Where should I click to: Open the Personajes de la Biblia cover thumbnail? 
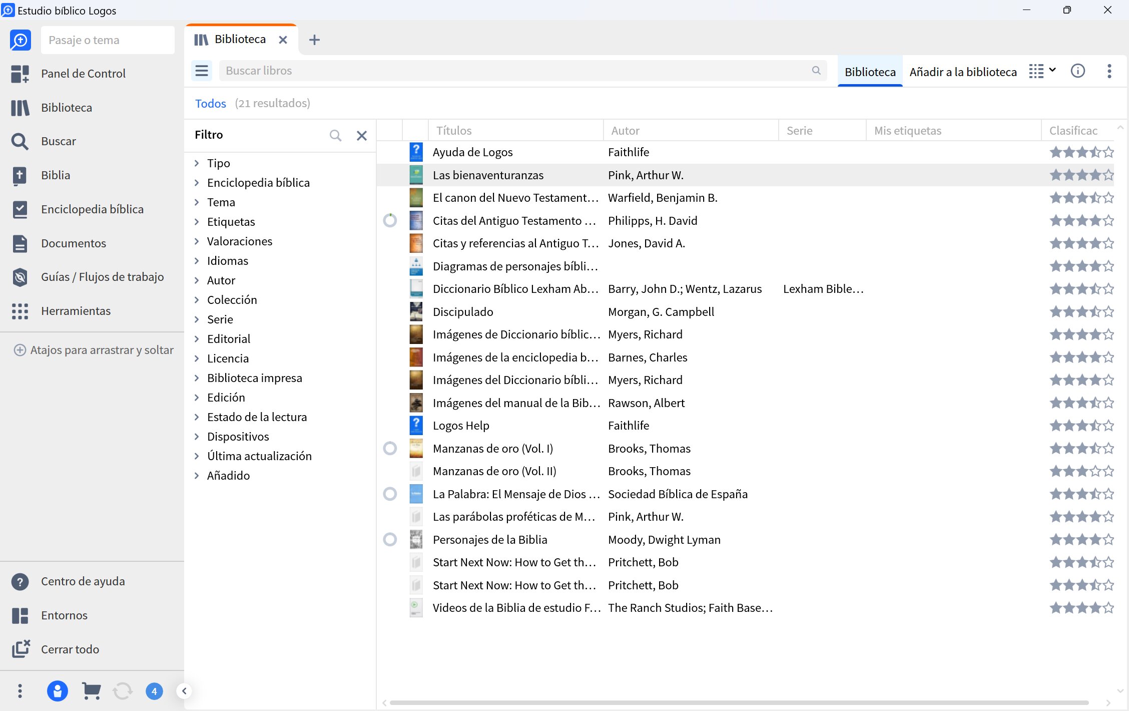click(x=416, y=539)
